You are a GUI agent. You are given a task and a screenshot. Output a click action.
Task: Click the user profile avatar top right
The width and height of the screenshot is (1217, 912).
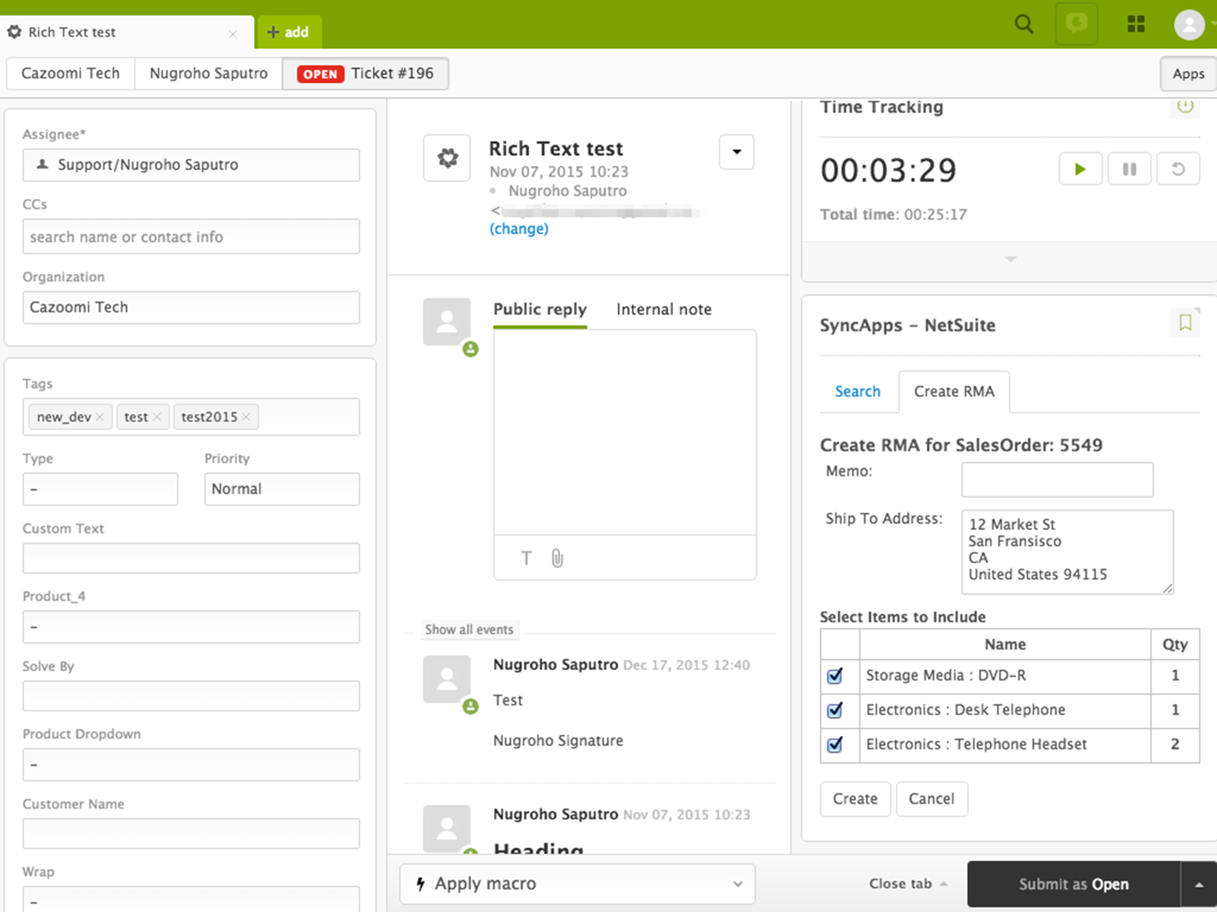point(1188,24)
